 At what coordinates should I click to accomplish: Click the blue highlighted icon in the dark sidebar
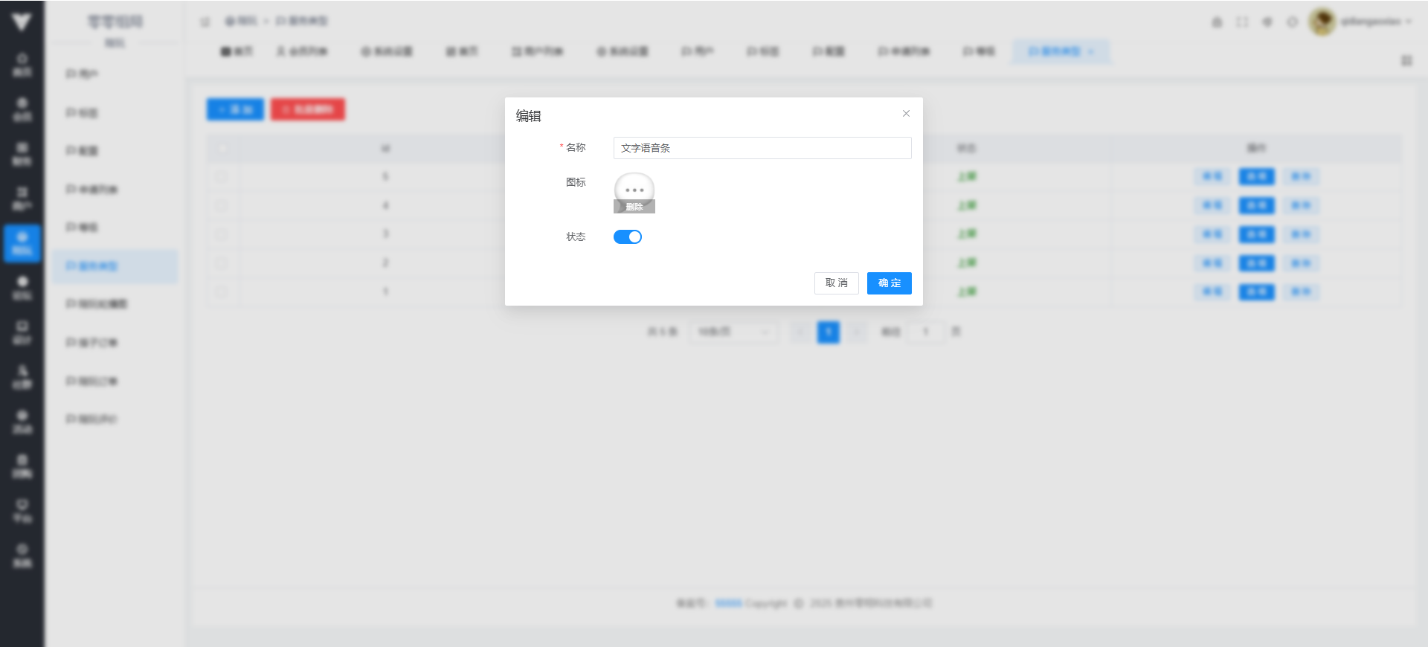[22, 243]
